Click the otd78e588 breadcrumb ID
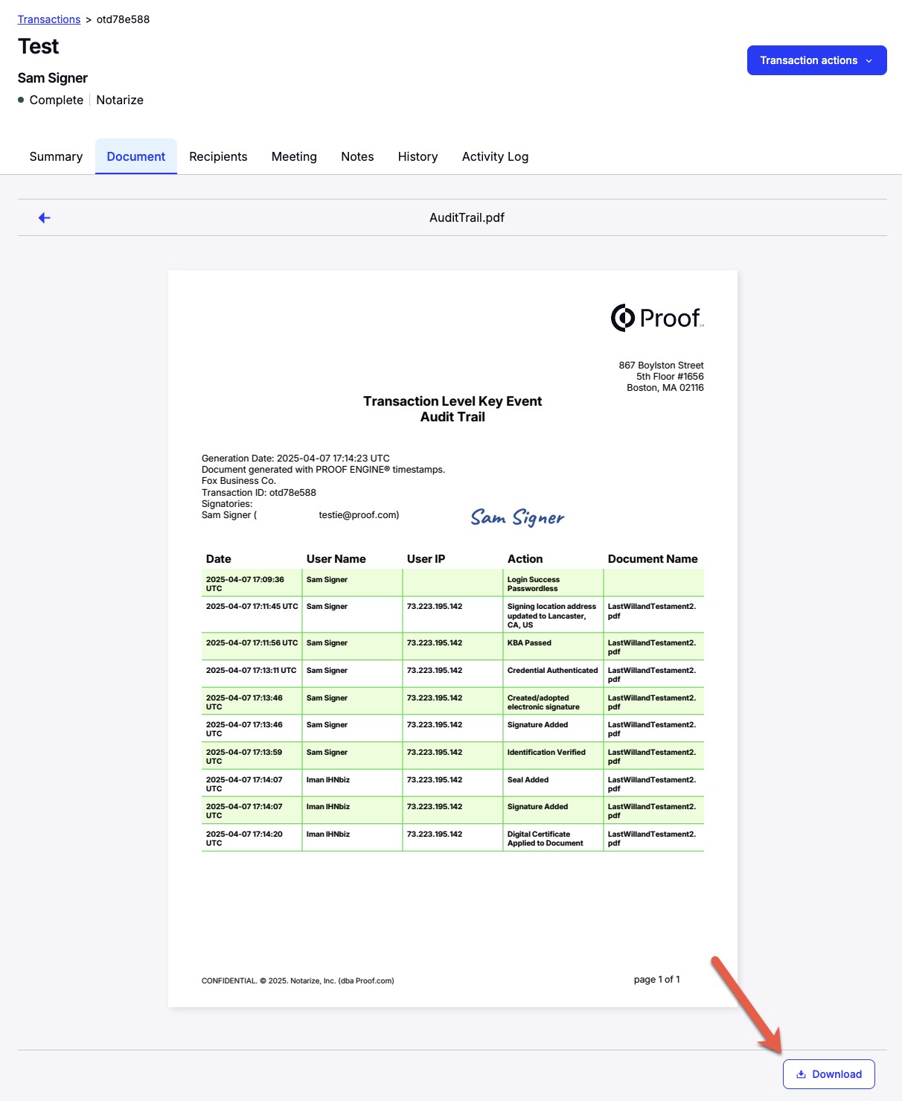The height and width of the screenshot is (1101, 902). pyautogui.click(x=123, y=19)
